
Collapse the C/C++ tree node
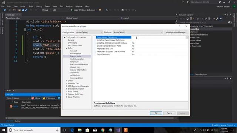click(67, 48)
